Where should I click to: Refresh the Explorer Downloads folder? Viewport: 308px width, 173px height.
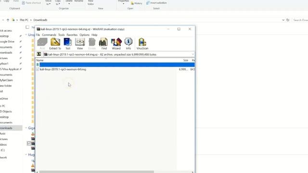[288, 20]
